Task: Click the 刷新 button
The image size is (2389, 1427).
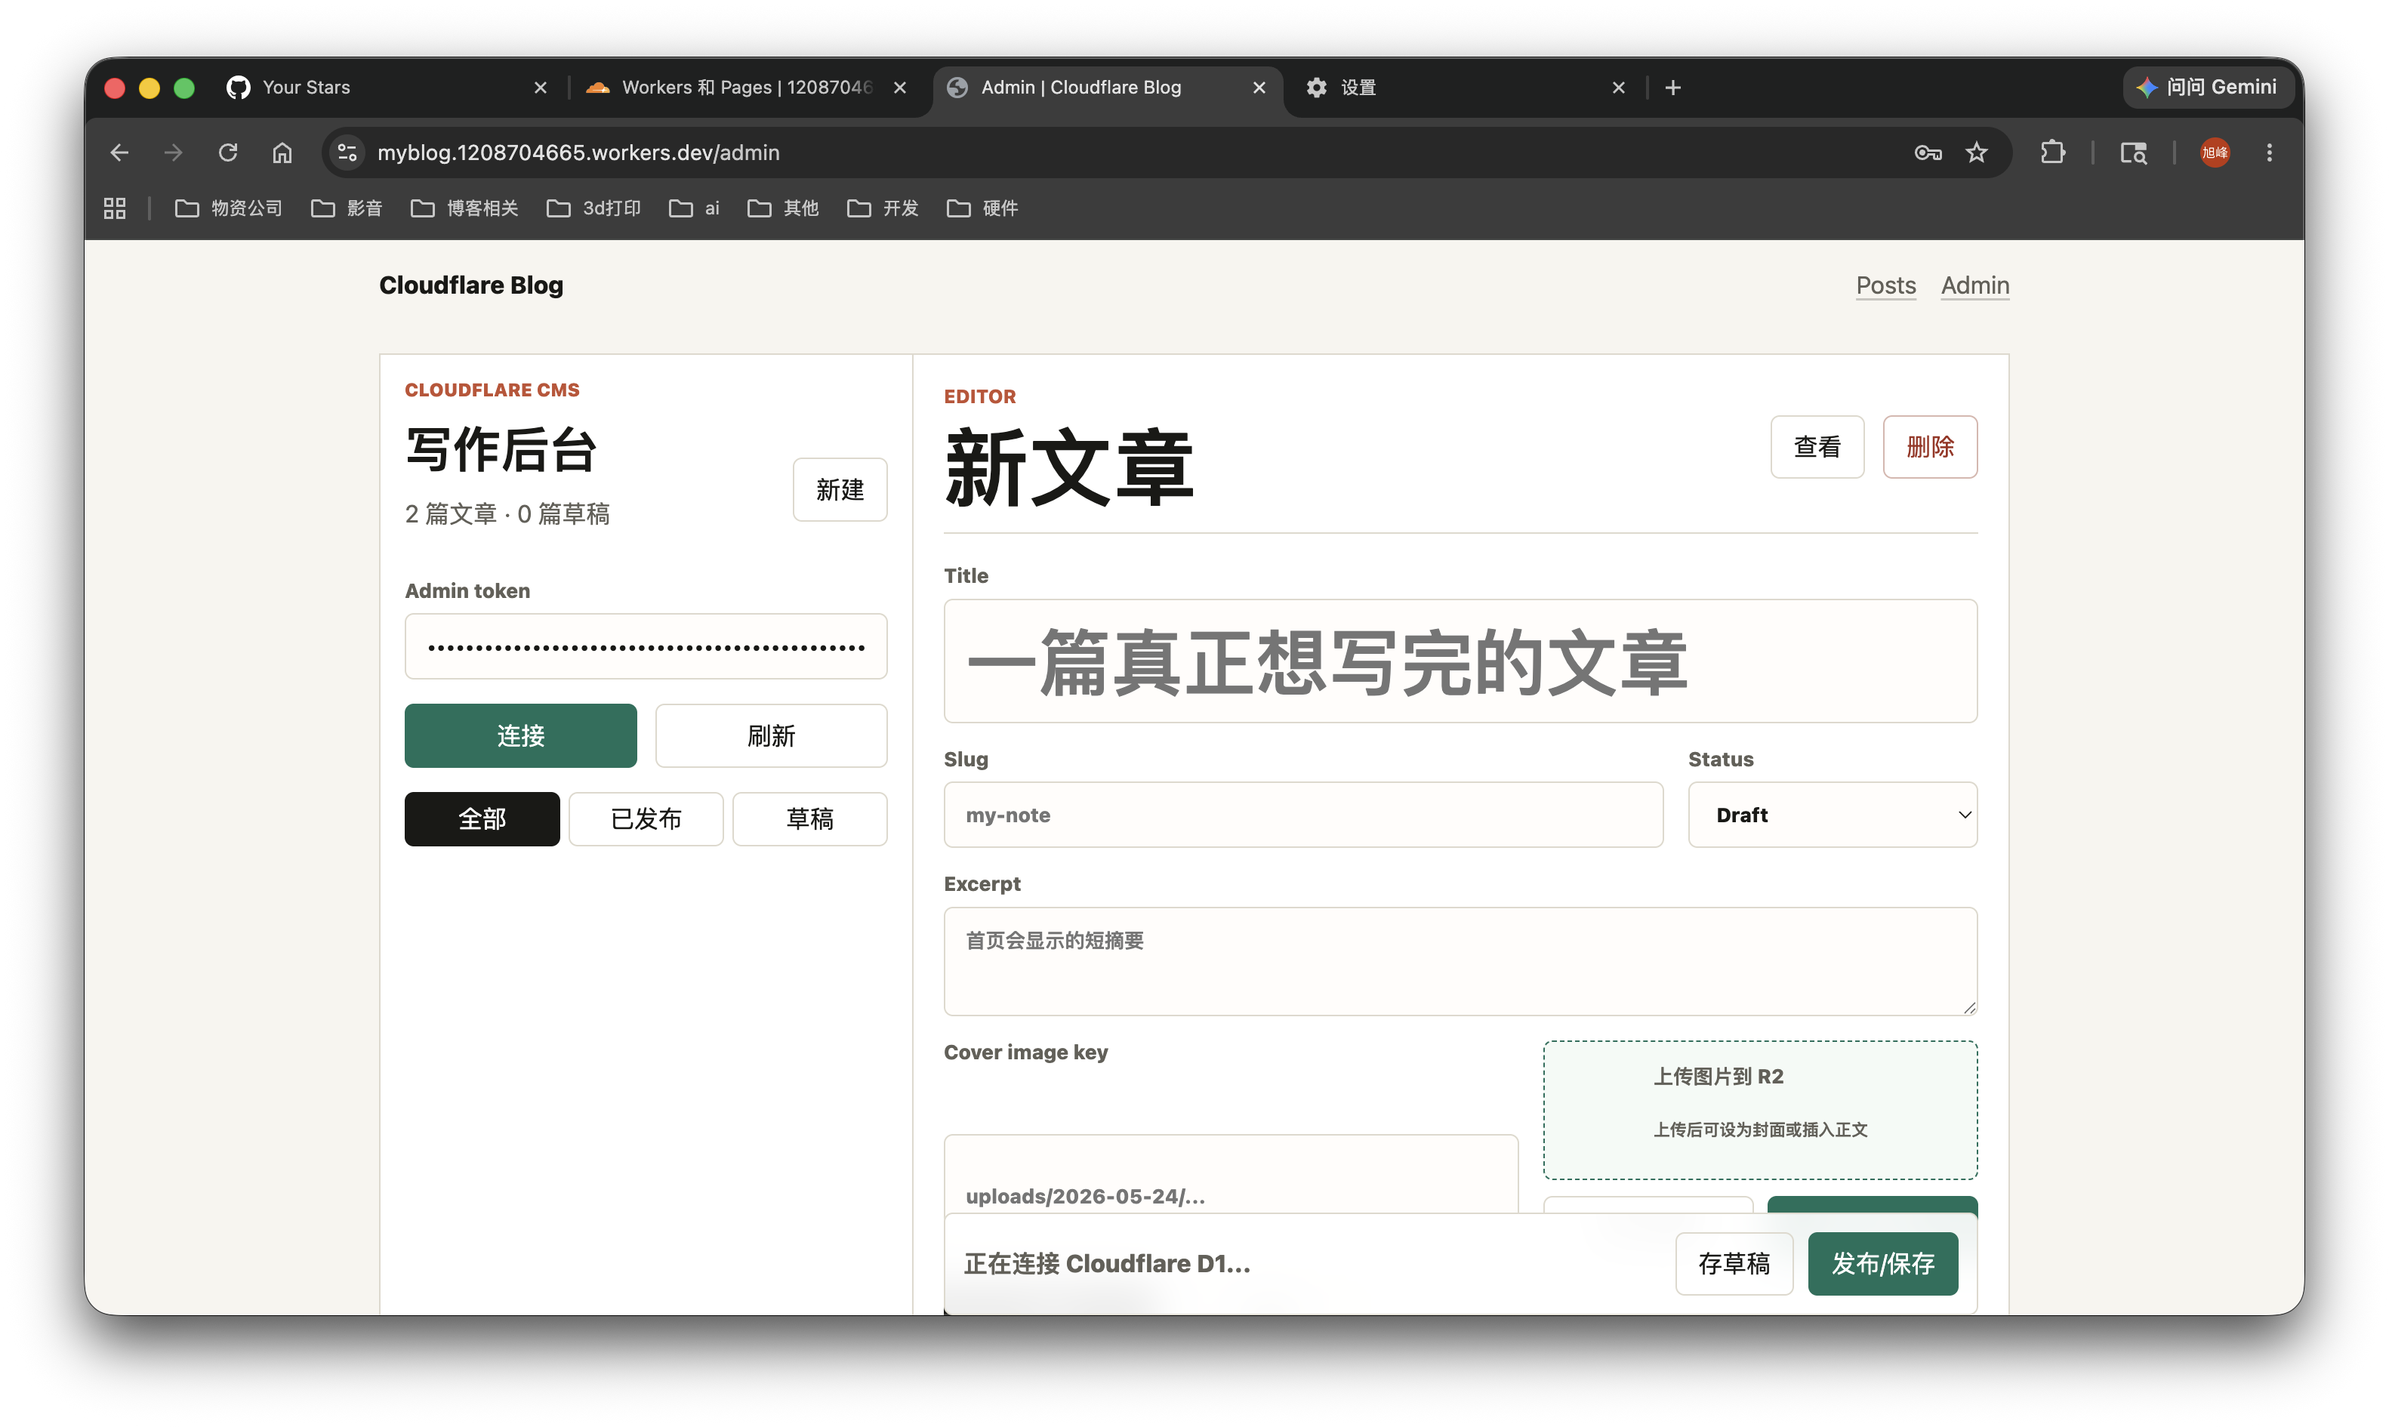Action: click(x=771, y=737)
